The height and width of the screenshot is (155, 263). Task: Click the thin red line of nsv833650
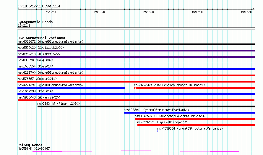click(x=136, y=63)
